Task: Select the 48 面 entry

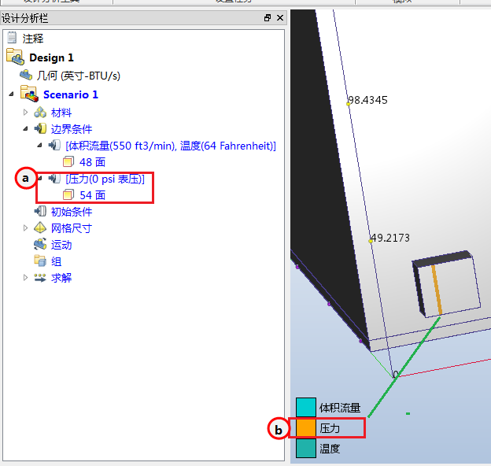Action: click(92, 162)
